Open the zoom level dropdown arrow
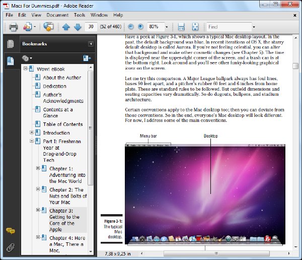 (x=167, y=27)
